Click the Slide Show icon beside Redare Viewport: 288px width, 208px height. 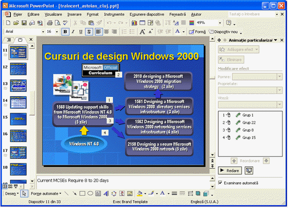249,170
